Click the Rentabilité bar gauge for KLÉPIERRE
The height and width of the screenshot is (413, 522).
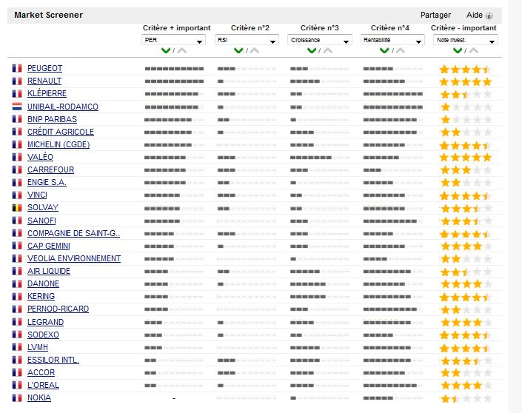(x=393, y=94)
